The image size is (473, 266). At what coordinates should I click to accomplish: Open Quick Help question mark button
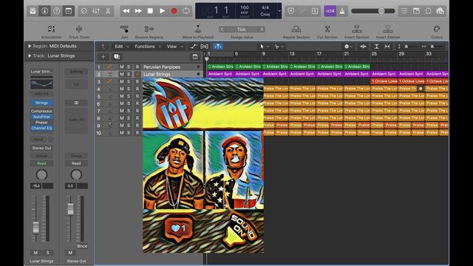pyautogui.click(x=56, y=11)
